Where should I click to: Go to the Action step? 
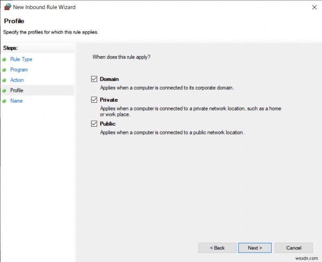(x=17, y=80)
